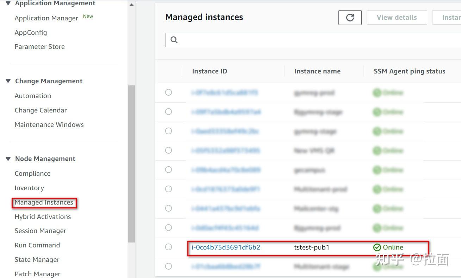Viewport: 461px width, 278px height.
Task: Open Parameter Store
Action: [39, 46]
